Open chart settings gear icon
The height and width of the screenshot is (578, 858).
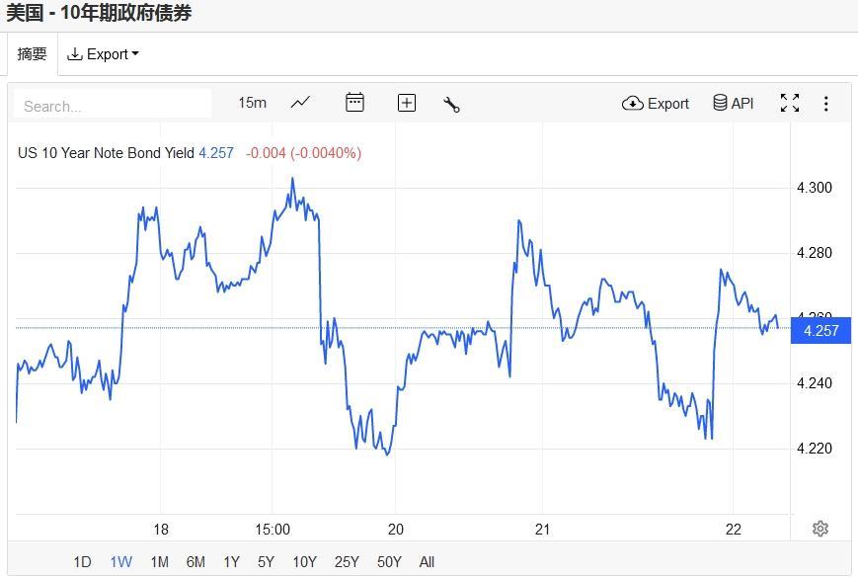(x=819, y=529)
